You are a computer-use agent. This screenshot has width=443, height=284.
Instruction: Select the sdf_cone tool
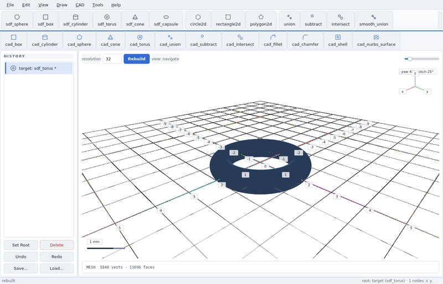point(135,20)
